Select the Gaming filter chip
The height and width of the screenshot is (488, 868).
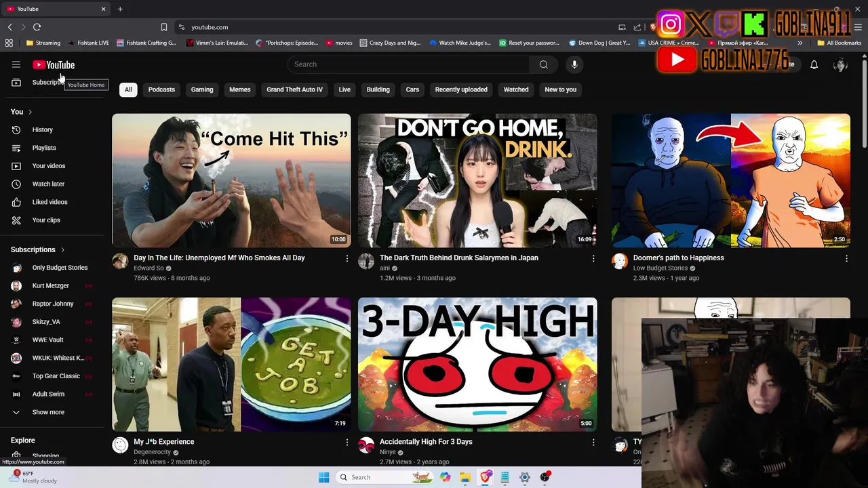coord(202,89)
